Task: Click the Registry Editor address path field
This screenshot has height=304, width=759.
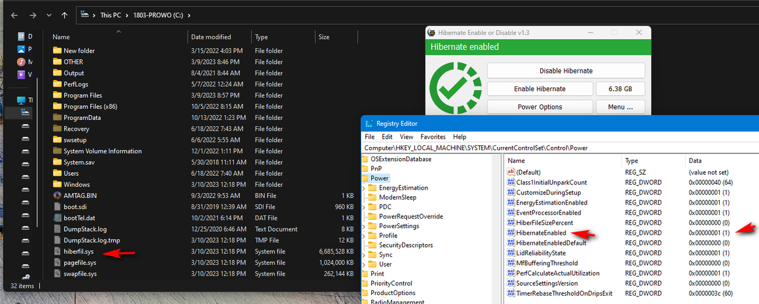Action: point(560,148)
